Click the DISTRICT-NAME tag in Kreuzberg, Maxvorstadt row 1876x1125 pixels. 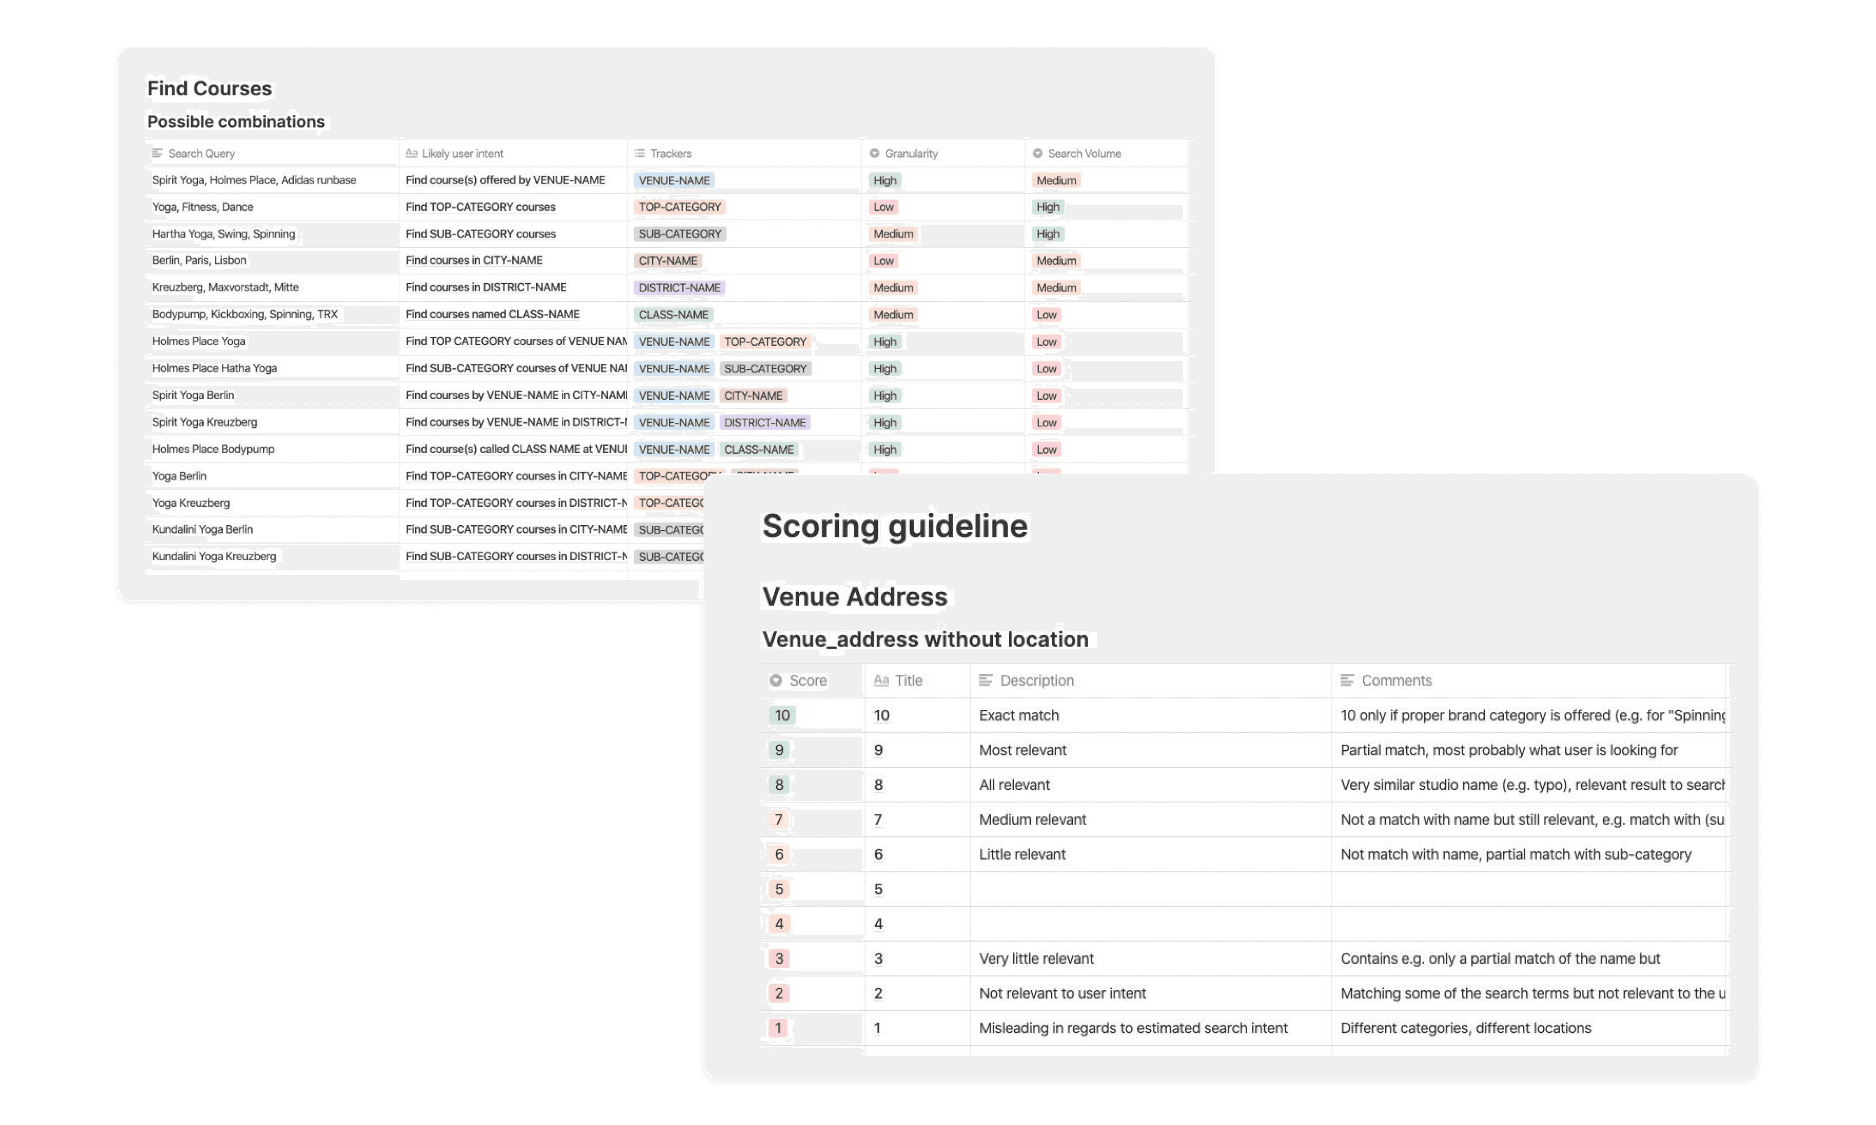coord(680,287)
